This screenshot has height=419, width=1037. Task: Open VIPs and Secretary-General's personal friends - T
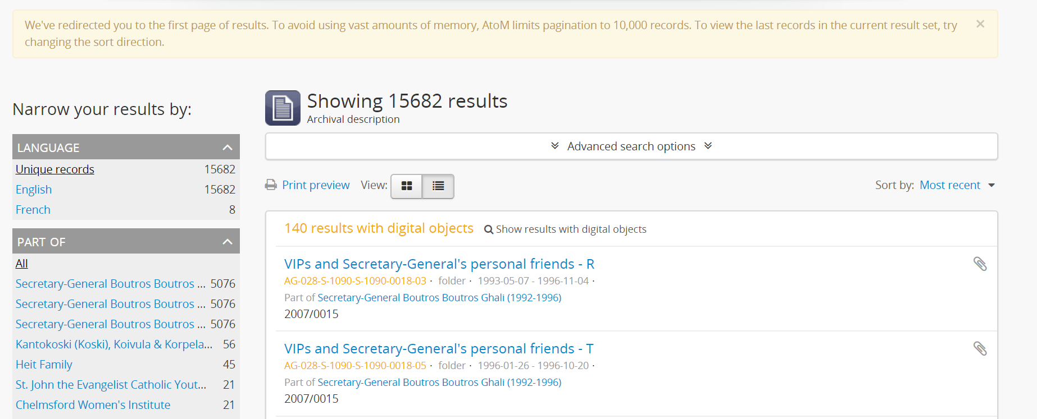(438, 349)
